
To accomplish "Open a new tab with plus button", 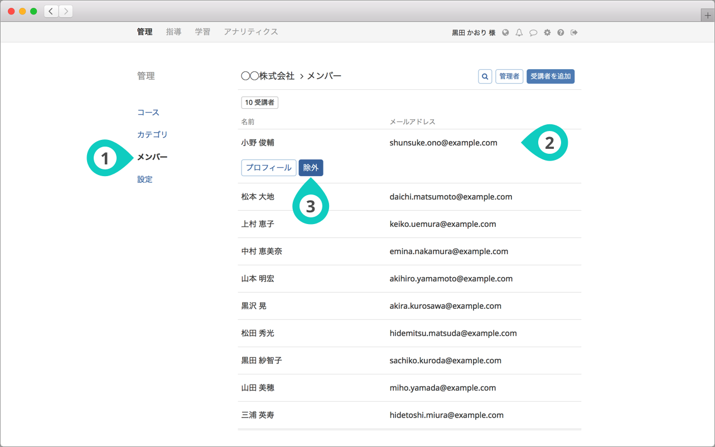I will (708, 16).
